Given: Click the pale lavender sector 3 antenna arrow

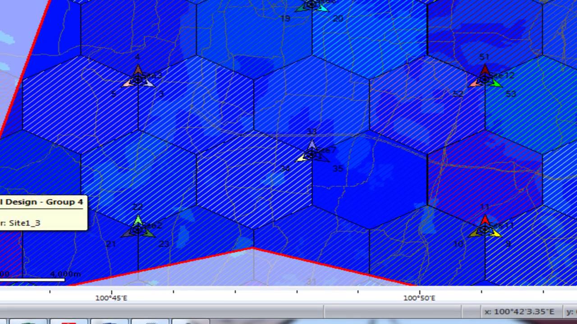Looking at the screenshot, I should (x=148, y=83).
